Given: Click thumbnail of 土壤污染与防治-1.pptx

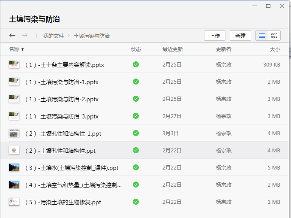Looking at the screenshot, I should 14,82.
